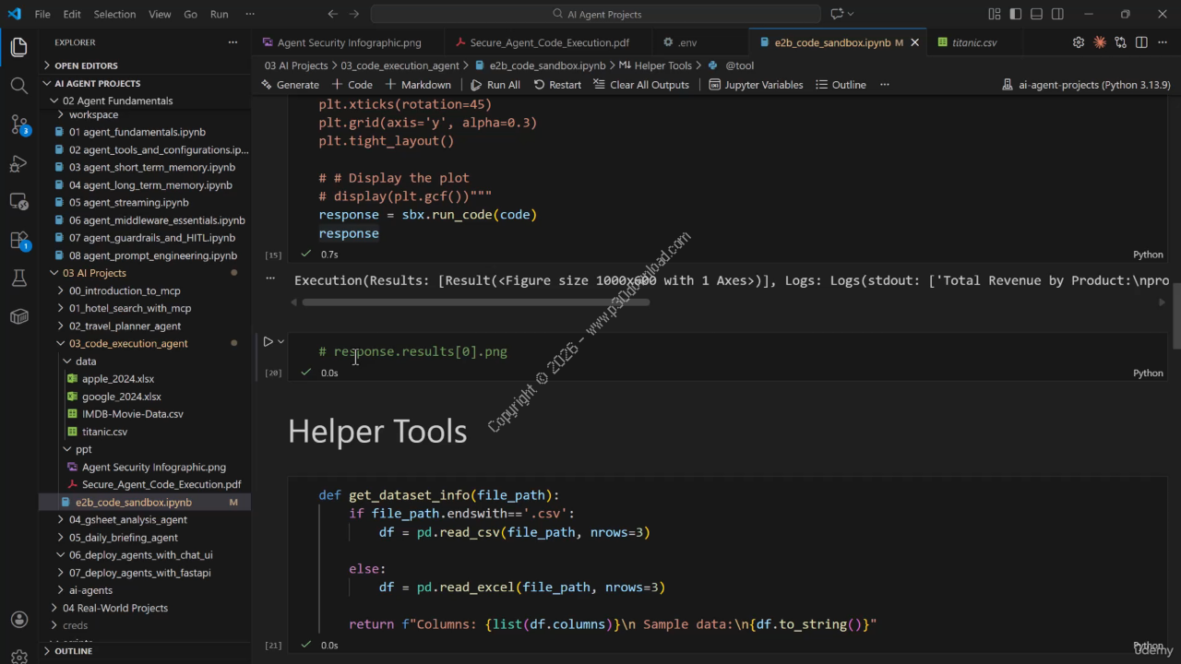This screenshot has width=1181, height=664.
Task: Click the split editor icon
Action: (x=1141, y=42)
